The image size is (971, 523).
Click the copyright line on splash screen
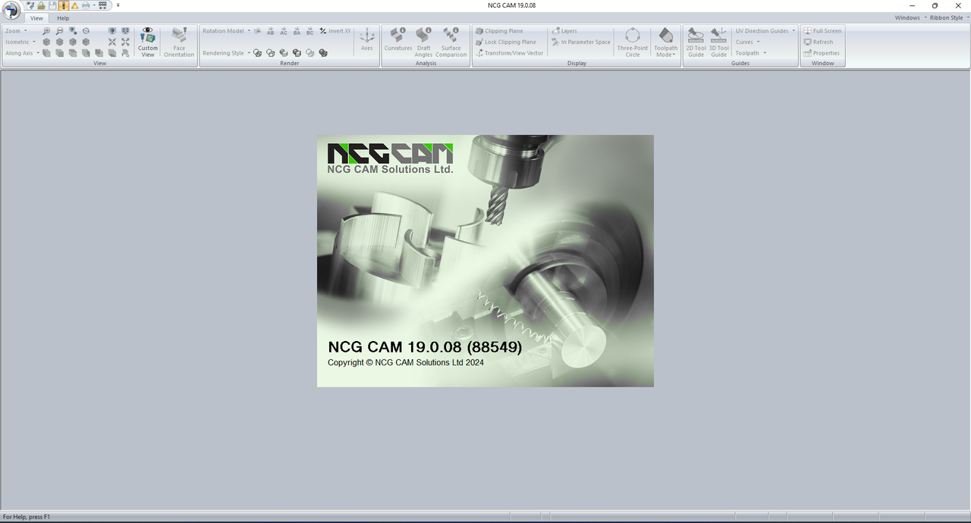tap(406, 363)
